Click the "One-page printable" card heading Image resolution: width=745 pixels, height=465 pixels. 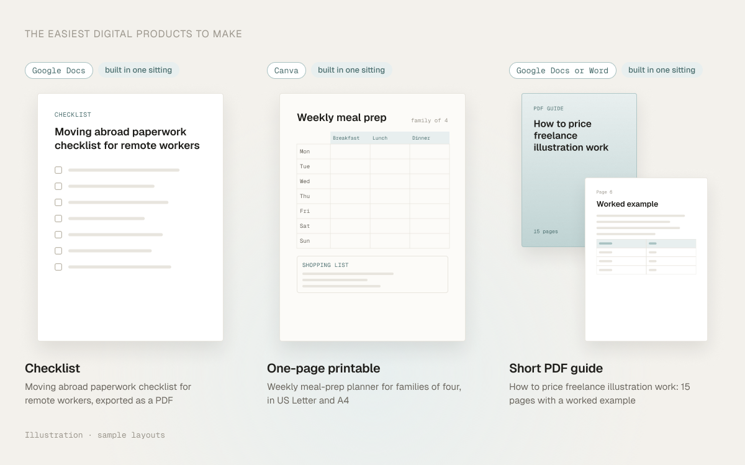pos(323,368)
